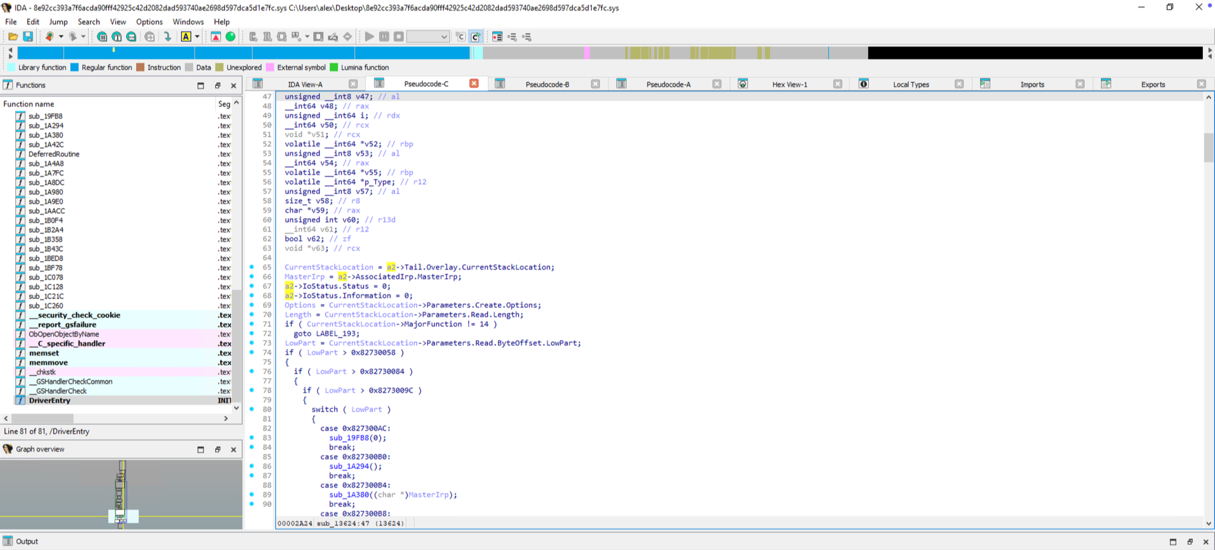Image resolution: width=1215 pixels, height=550 pixels.
Task: Click the down arrow on Functions list scrollbar
Action: (x=237, y=408)
